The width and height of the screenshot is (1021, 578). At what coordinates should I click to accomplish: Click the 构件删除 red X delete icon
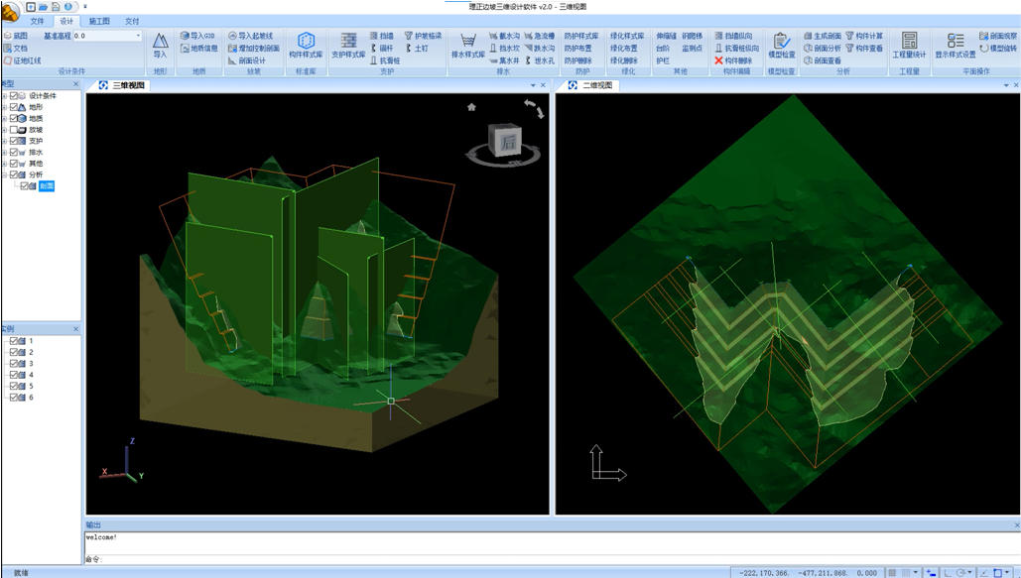tap(719, 60)
